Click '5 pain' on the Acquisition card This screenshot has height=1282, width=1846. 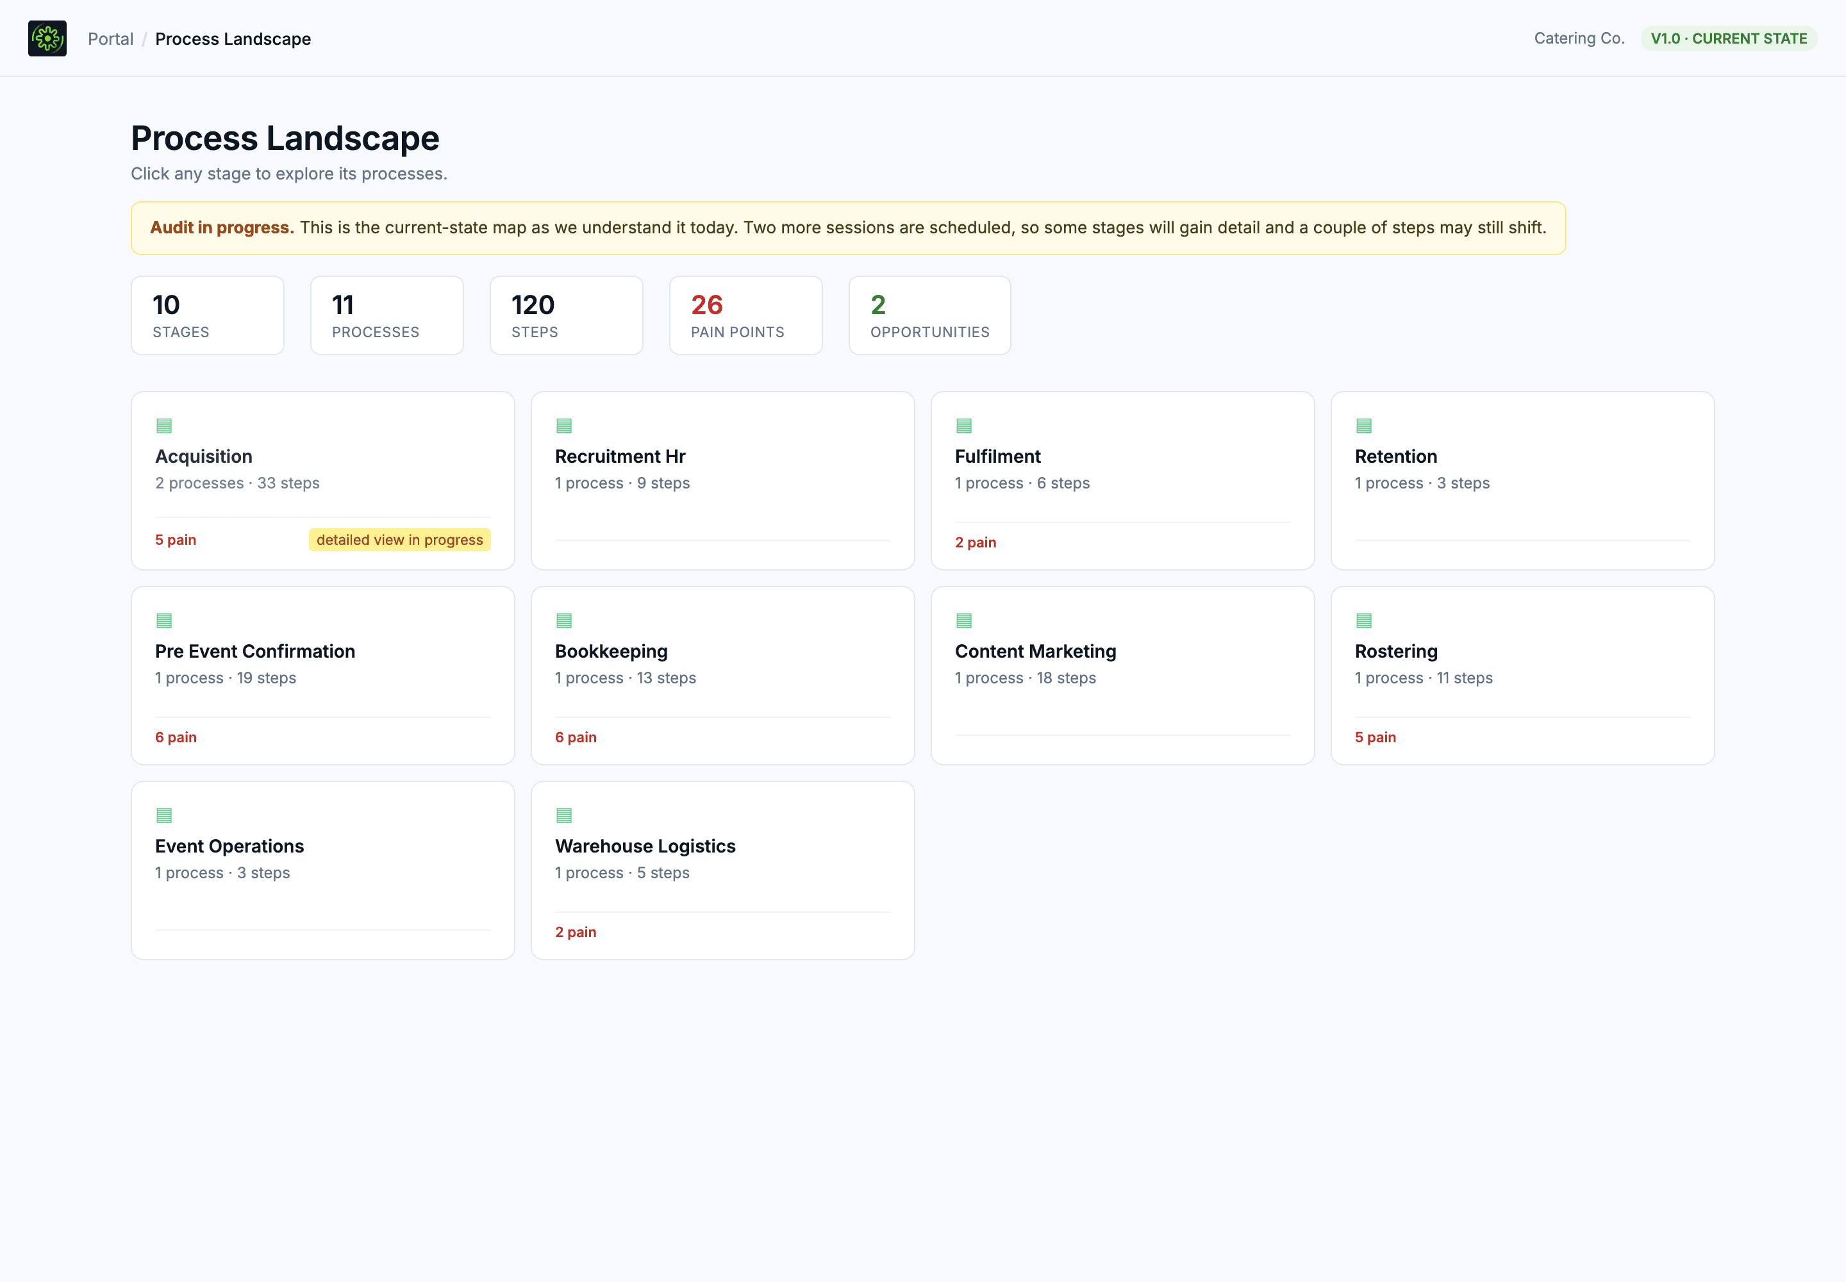175,540
